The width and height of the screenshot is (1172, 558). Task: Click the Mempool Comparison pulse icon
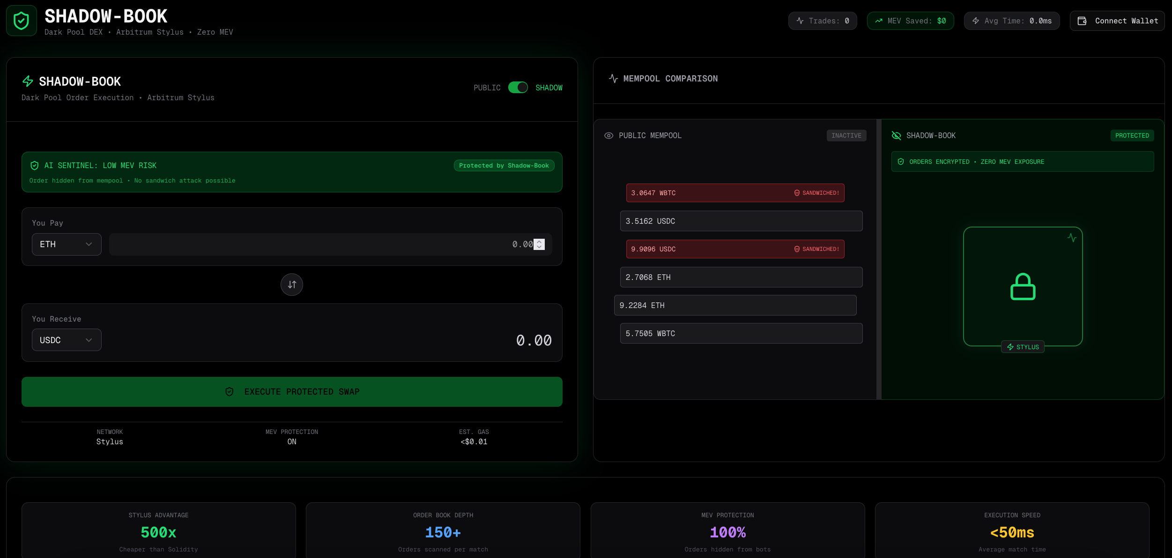(x=613, y=79)
